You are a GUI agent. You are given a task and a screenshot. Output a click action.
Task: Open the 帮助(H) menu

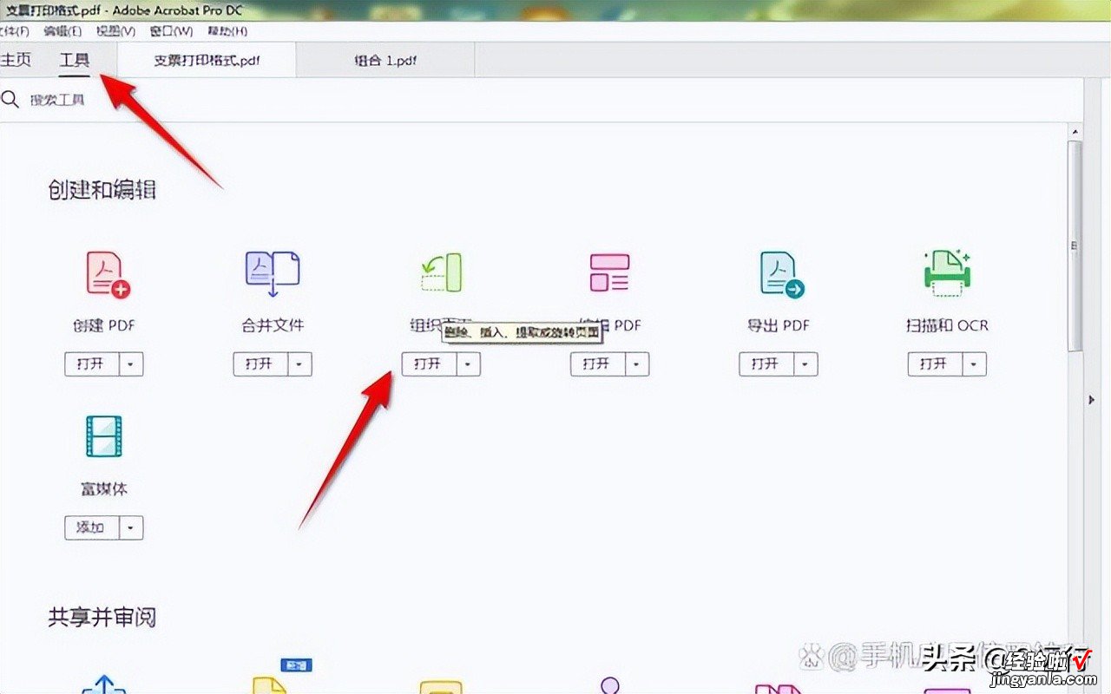(228, 31)
